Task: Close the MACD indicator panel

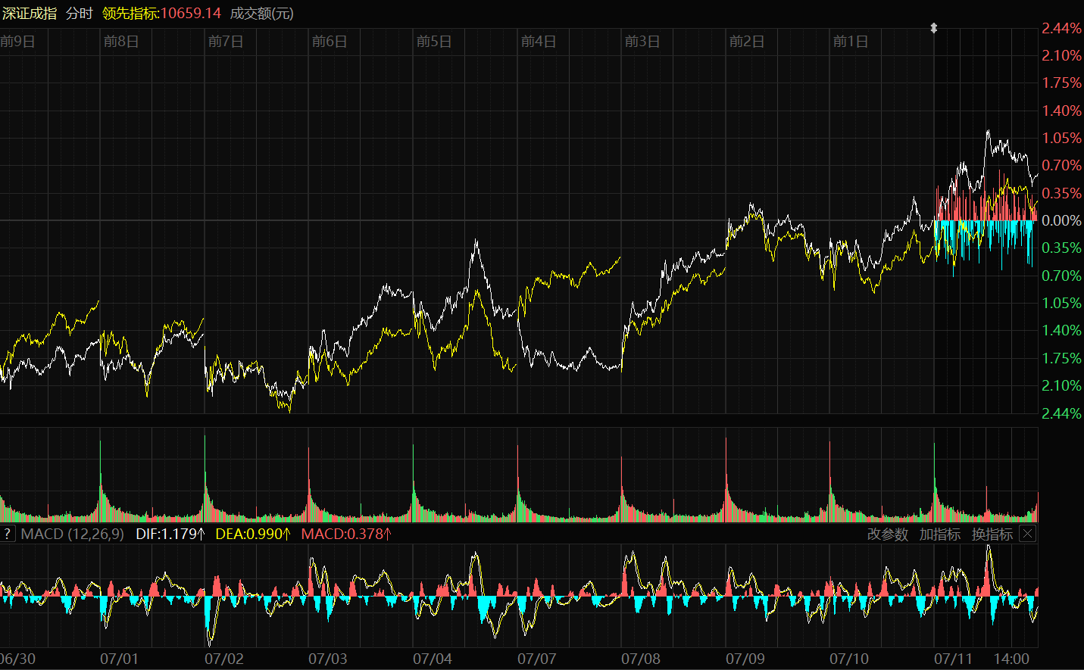Action: pyautogui.click(x=1027, y=534)
